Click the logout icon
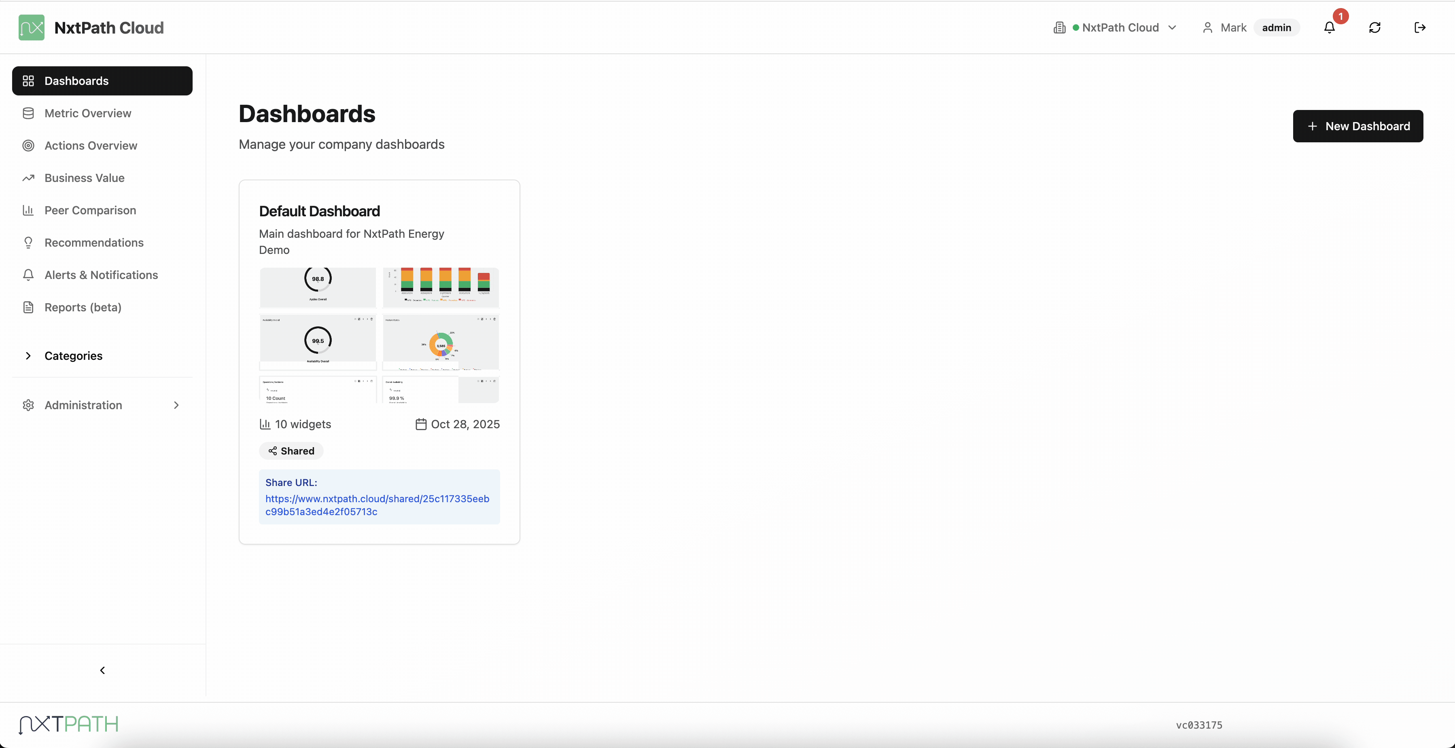The image size is (1455, 748). [x=1420, y=27]
